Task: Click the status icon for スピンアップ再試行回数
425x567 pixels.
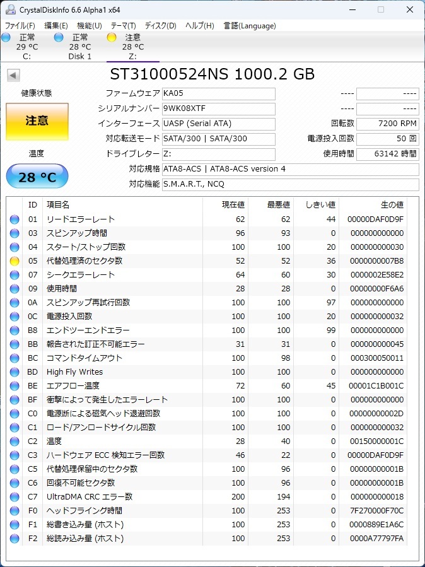Action: tap(15, 303)
